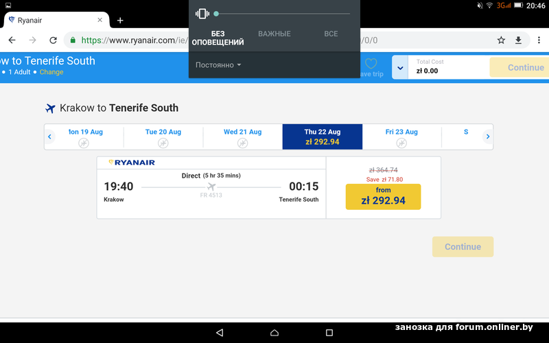Tap the Android recent apps button

(x=329, y=333)
